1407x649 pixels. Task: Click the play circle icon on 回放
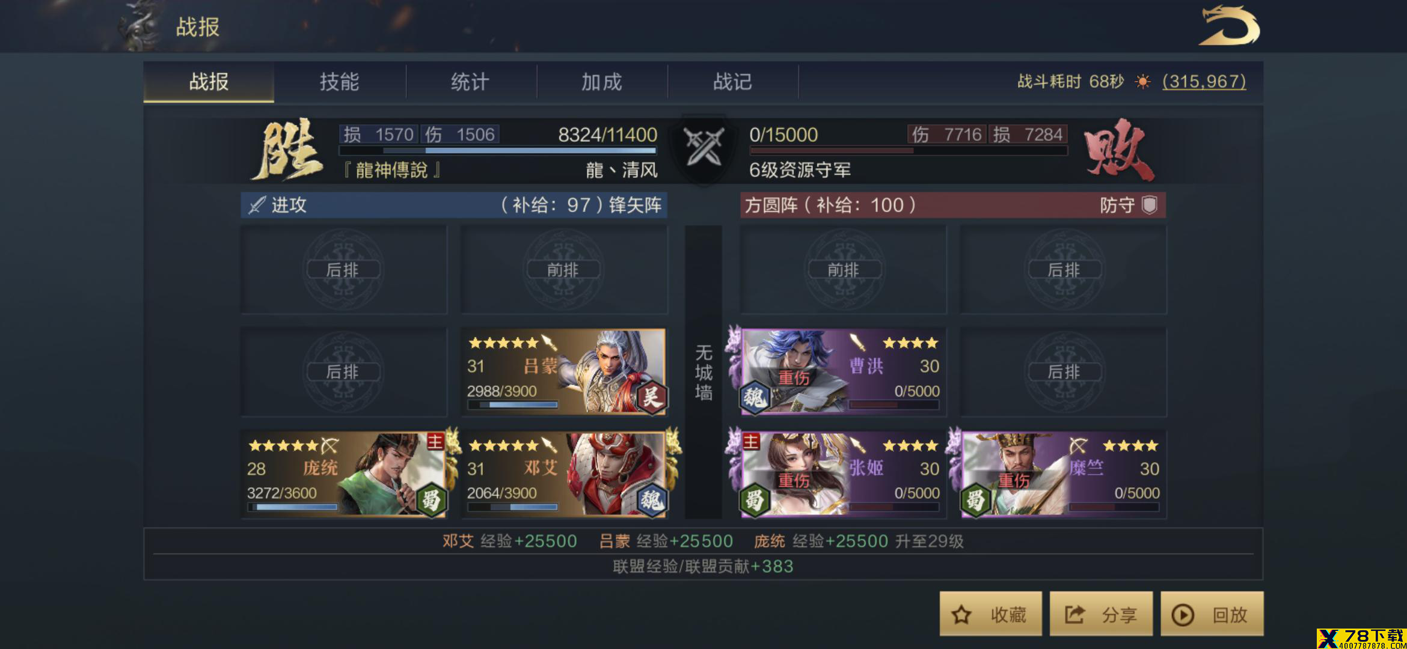[1183, 615]
